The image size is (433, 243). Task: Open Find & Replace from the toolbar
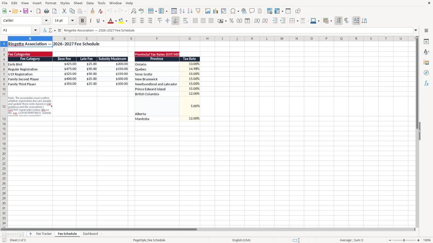(x=134, y=11)
